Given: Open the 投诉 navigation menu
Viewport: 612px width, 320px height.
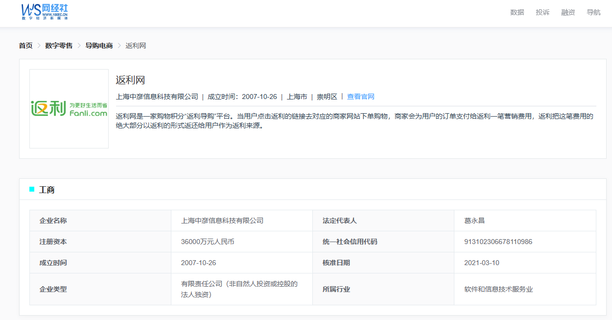Looking at the screenshot, I should tap(542, 12).
